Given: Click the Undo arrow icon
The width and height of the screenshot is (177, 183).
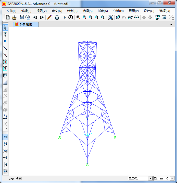Looking at the screenshot, I should coord(35,17).
